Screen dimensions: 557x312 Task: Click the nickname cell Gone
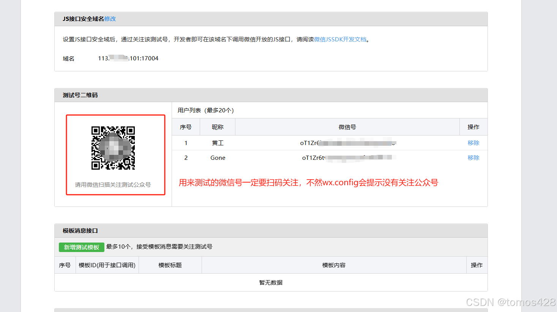point(218,158)
